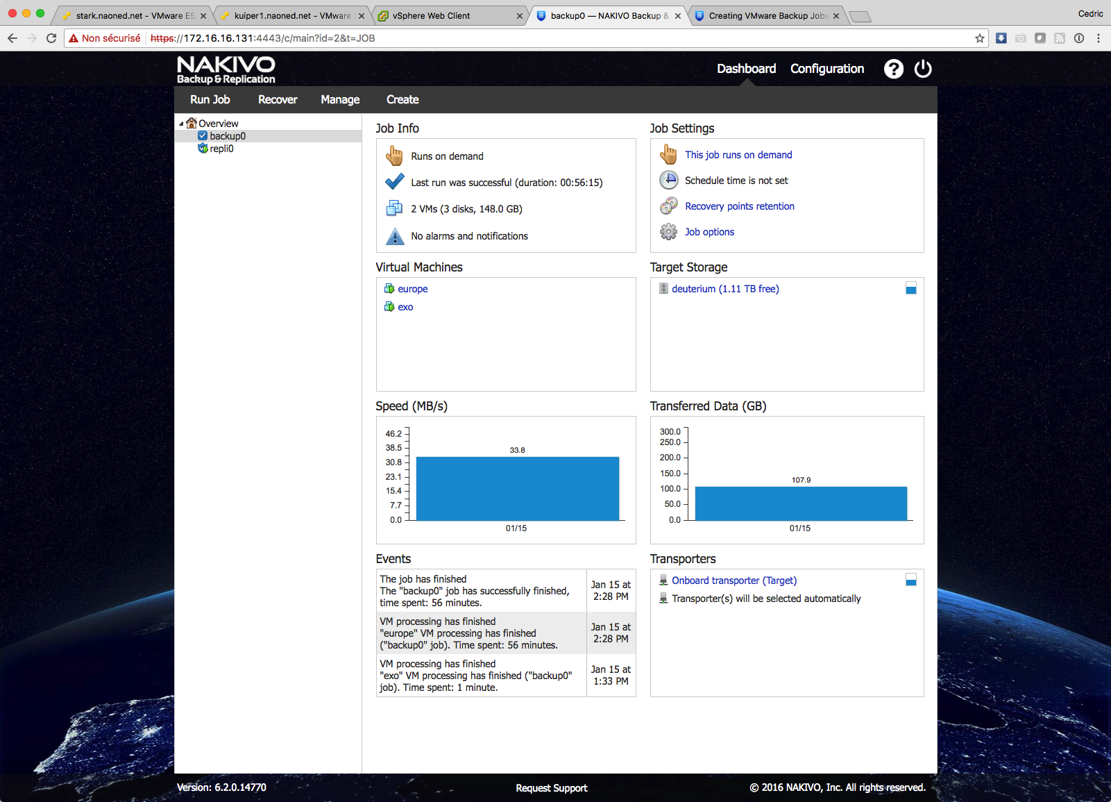Collapse the Overview tree node

coord(182,124)
